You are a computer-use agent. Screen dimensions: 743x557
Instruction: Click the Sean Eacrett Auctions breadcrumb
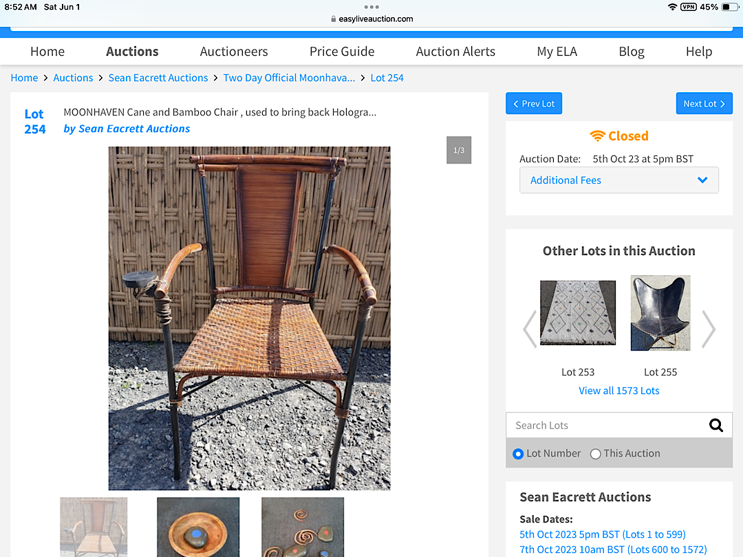(158, 78)
